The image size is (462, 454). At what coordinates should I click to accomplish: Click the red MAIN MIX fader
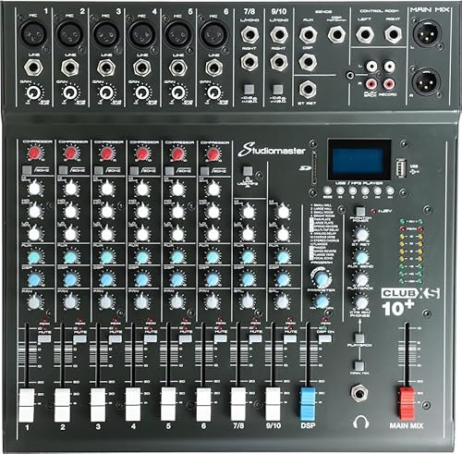tap(407, 404)
